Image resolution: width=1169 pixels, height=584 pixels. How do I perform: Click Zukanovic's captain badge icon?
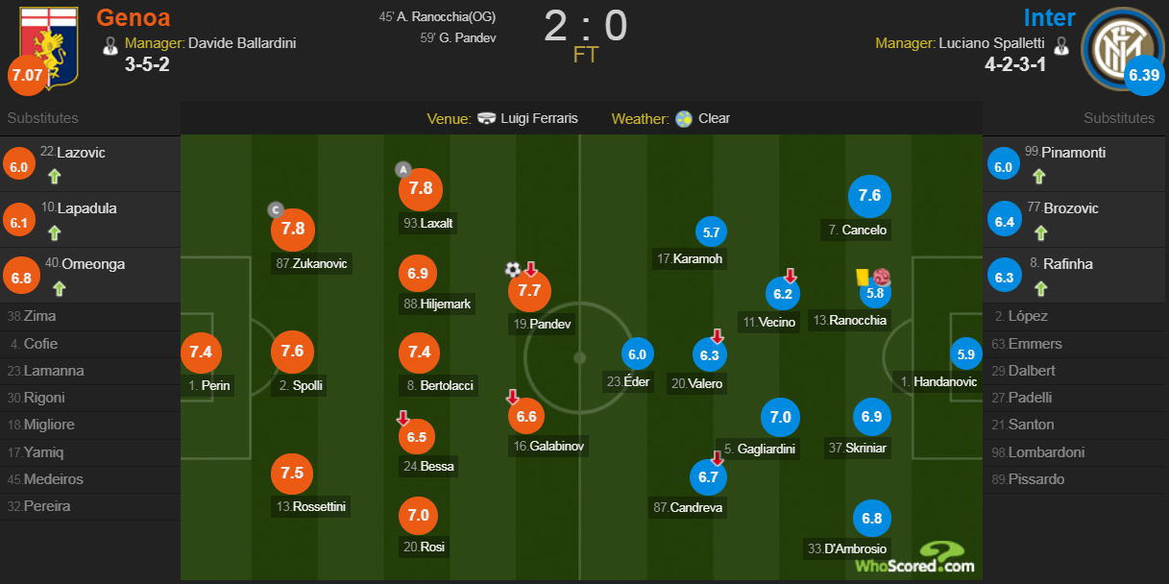pos(275,209)
